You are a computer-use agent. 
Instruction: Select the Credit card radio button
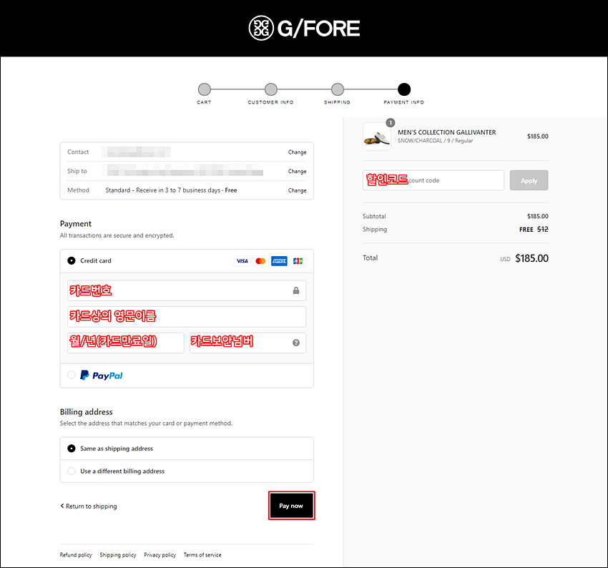tap(72, 260)
